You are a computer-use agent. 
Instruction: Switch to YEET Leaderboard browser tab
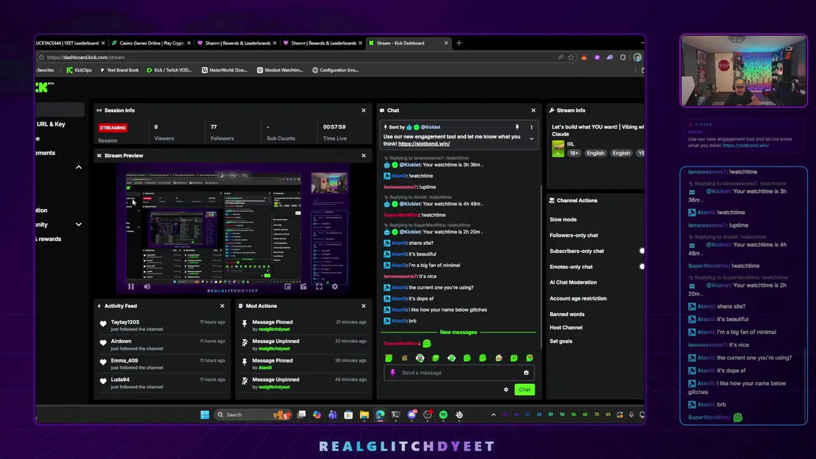coord(70,43)
